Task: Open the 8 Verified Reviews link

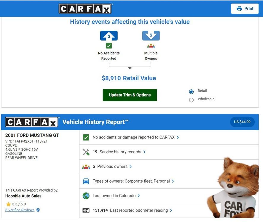Action: (x=20, y=210)
